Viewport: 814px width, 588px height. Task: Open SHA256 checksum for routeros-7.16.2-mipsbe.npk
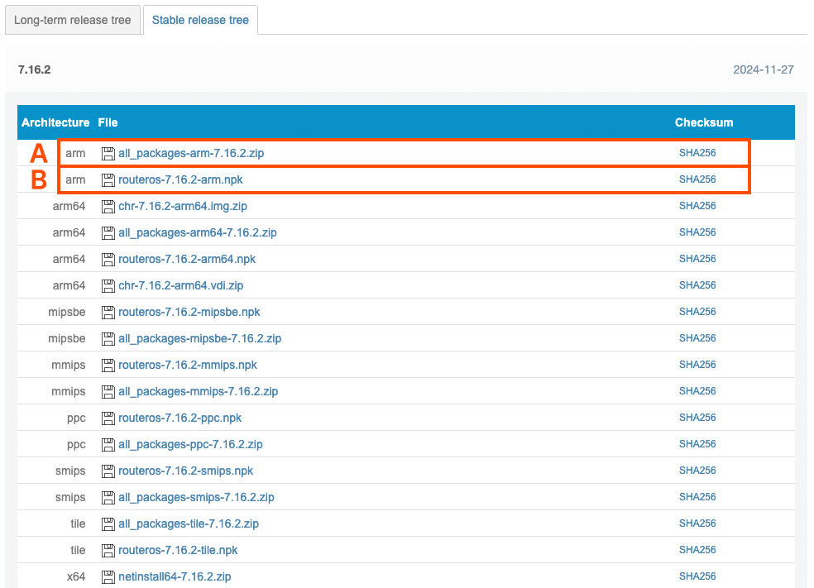click(697, 312)
